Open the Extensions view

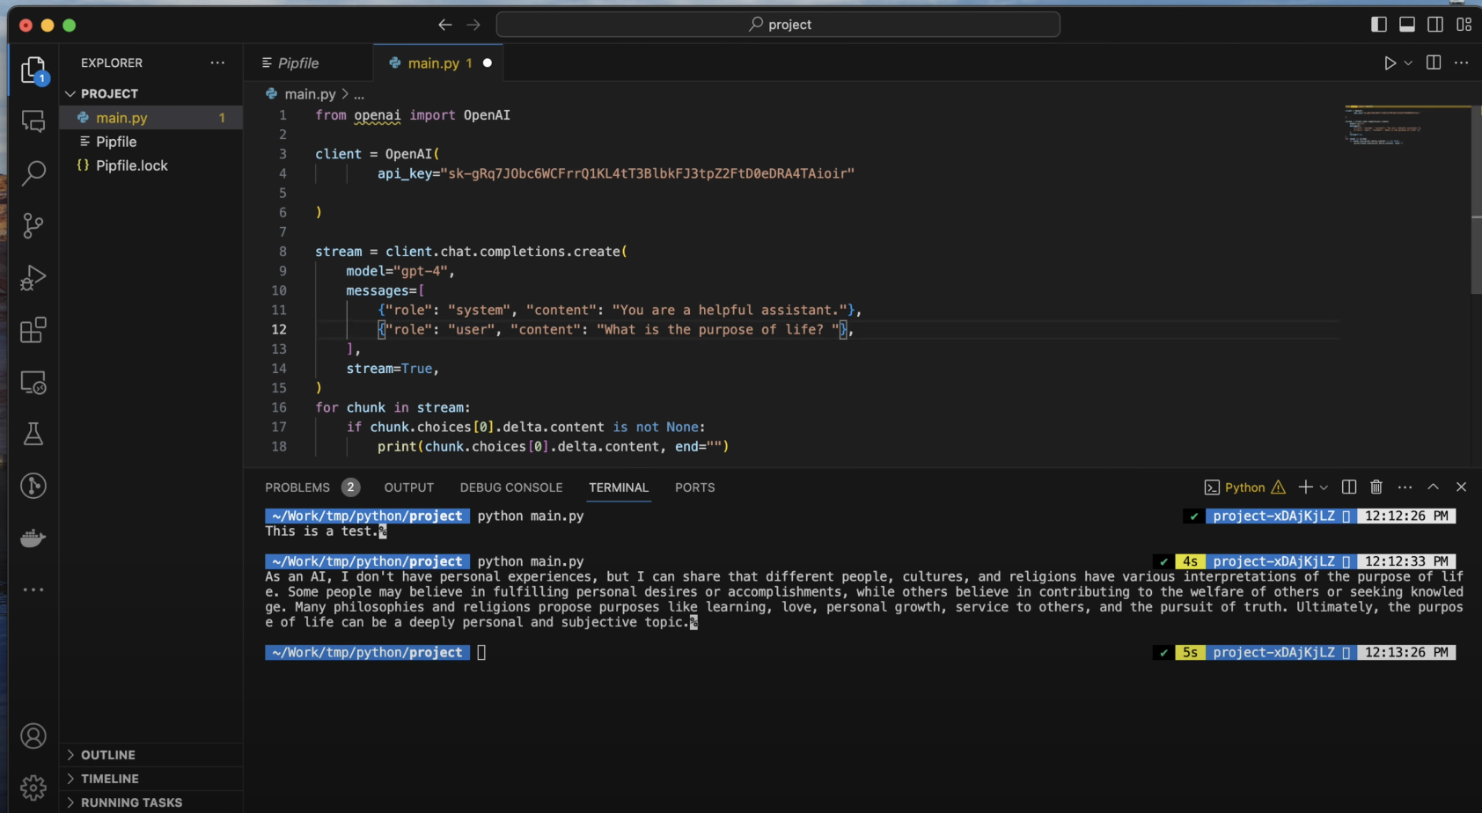coord(33,331)
